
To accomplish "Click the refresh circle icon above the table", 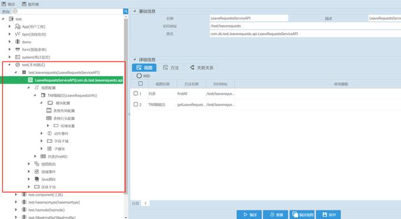I will click(139, 76).
